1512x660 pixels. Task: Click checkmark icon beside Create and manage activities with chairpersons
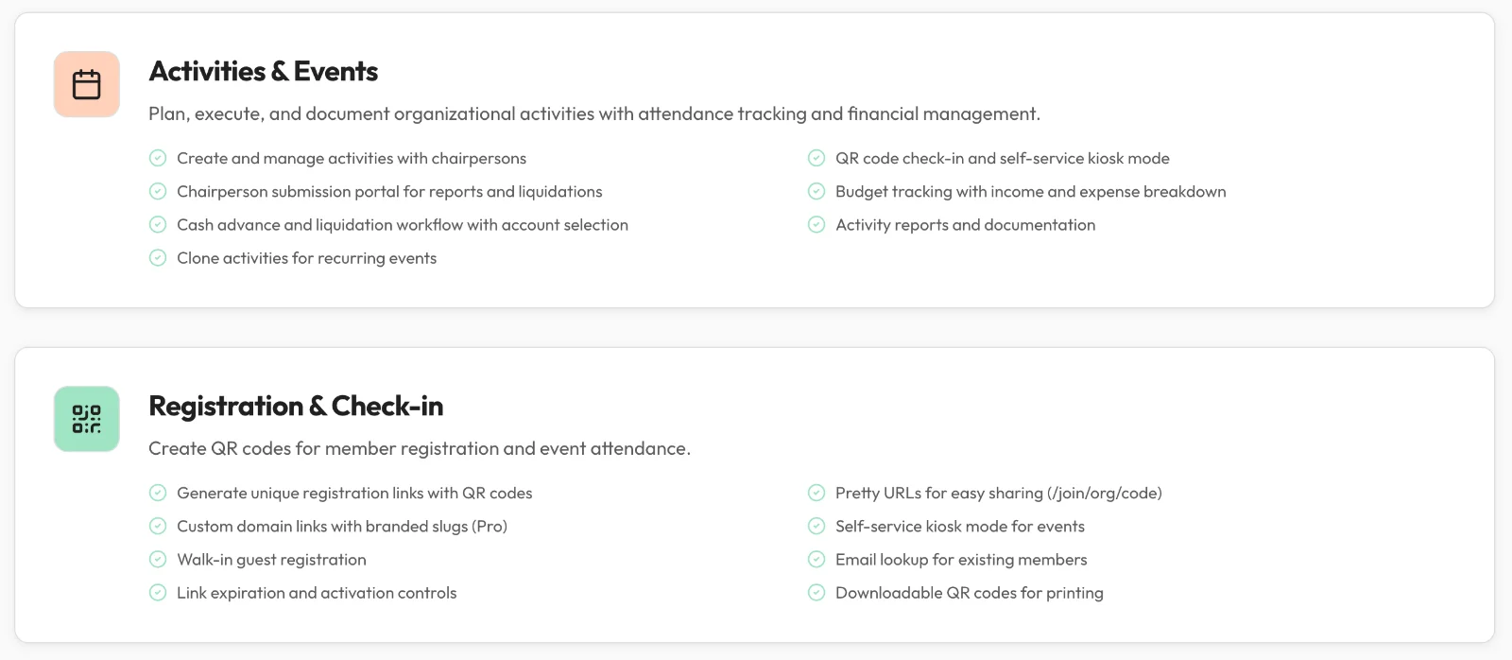point(158,158)
